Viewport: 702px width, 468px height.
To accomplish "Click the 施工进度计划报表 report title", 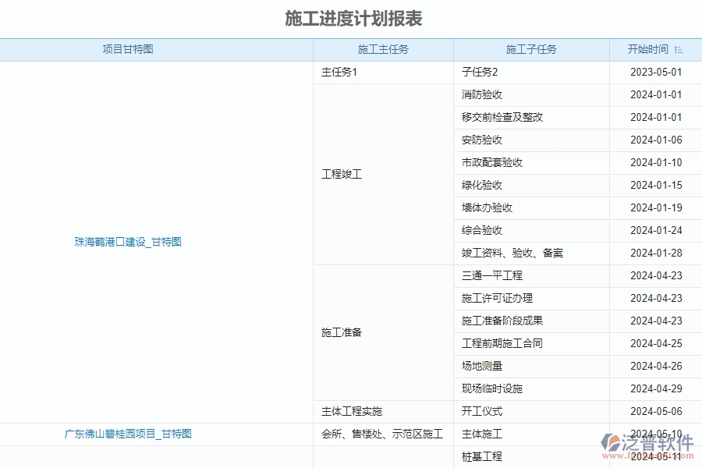I will (351, 16).
